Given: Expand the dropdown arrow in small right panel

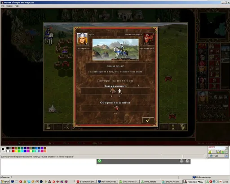Looking at the screenshot, I should (x=226, y=148).
